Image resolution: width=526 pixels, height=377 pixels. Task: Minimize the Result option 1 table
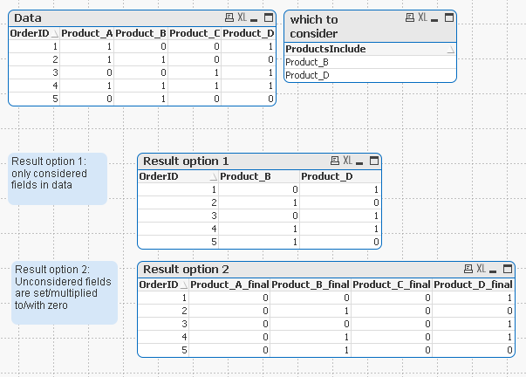coord(361,161)
